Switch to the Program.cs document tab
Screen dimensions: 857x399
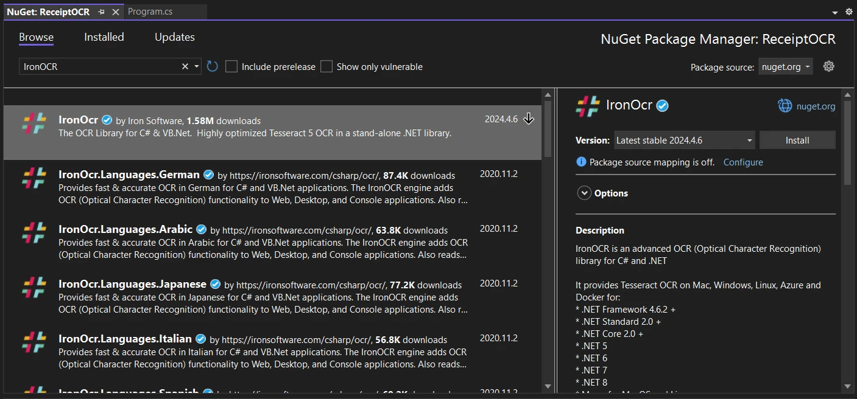[x=150, y=12]
